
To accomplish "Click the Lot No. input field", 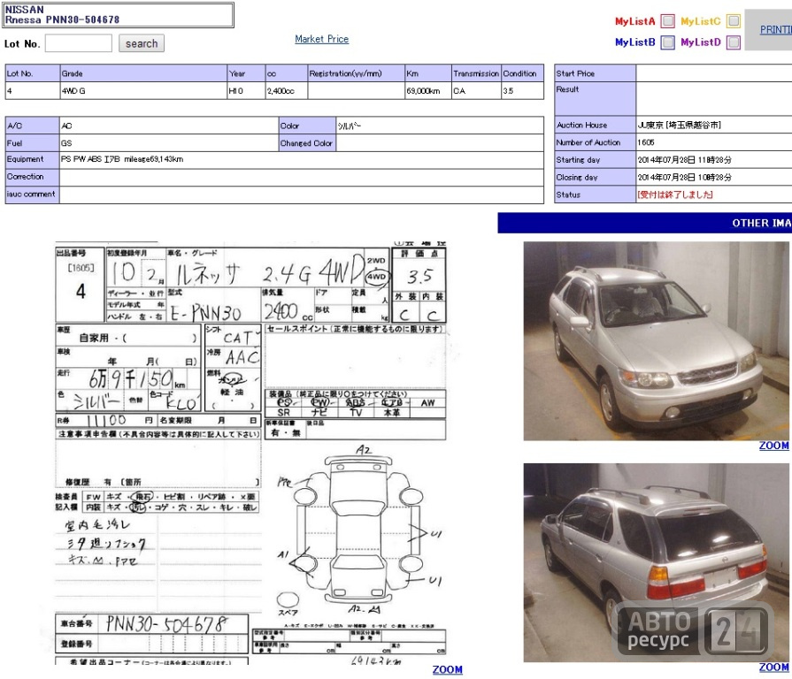I will 78,43.
